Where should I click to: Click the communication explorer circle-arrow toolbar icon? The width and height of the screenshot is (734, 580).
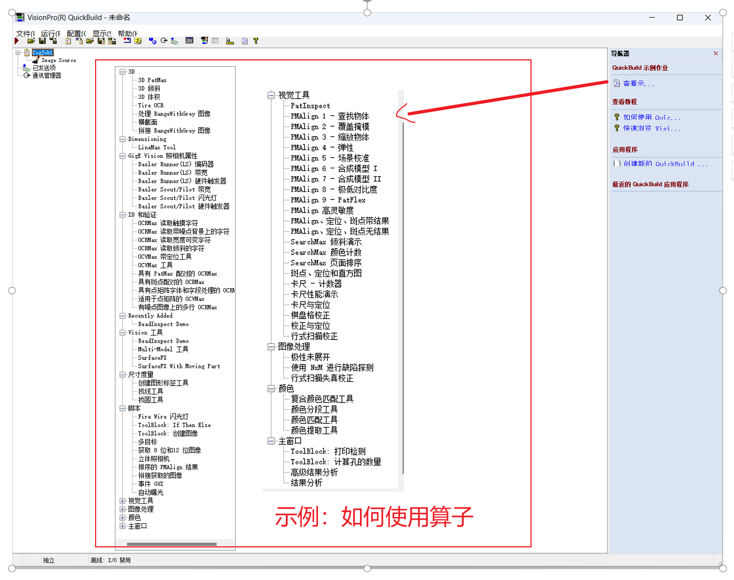point(163,41)
